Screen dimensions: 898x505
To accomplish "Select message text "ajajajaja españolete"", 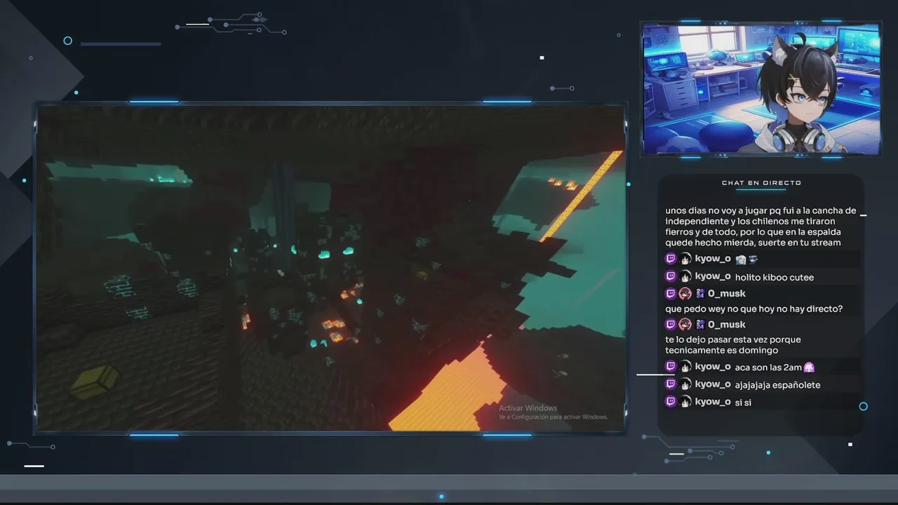I will 777,384.
